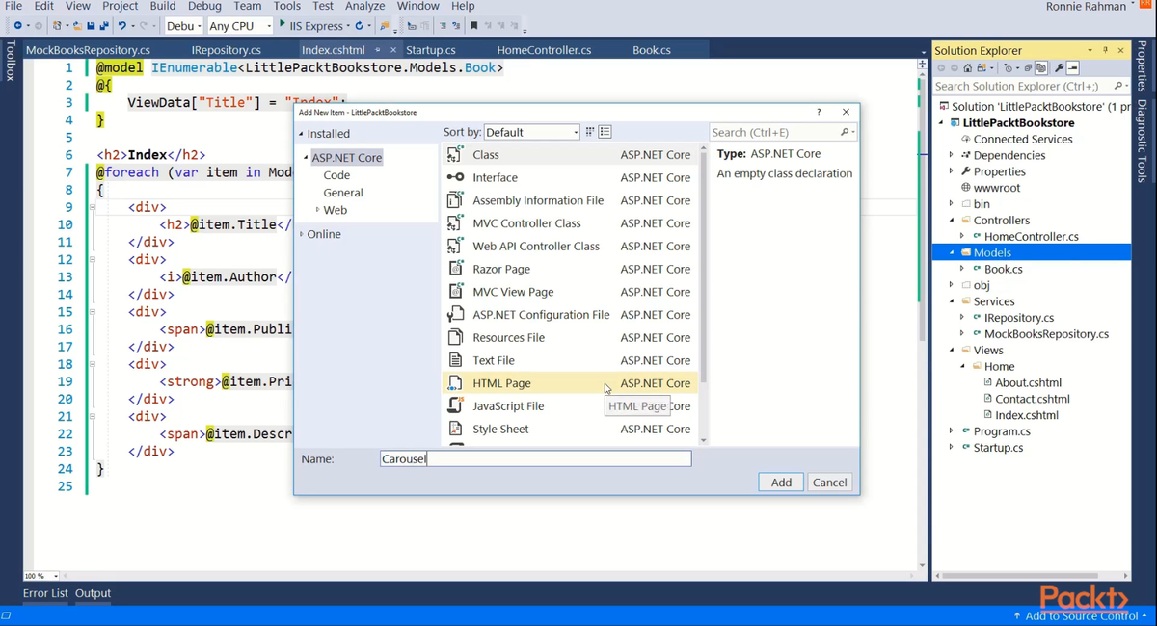Viewport: 1157px width, 626px height.
Task: Click the Undo toolbar icon
Action: click(x=121, y=26)
